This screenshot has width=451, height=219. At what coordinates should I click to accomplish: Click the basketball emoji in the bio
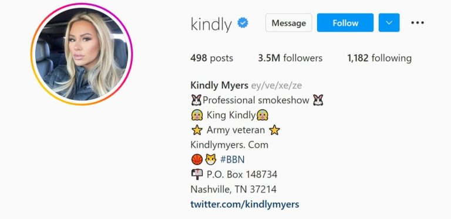[197, 160]
